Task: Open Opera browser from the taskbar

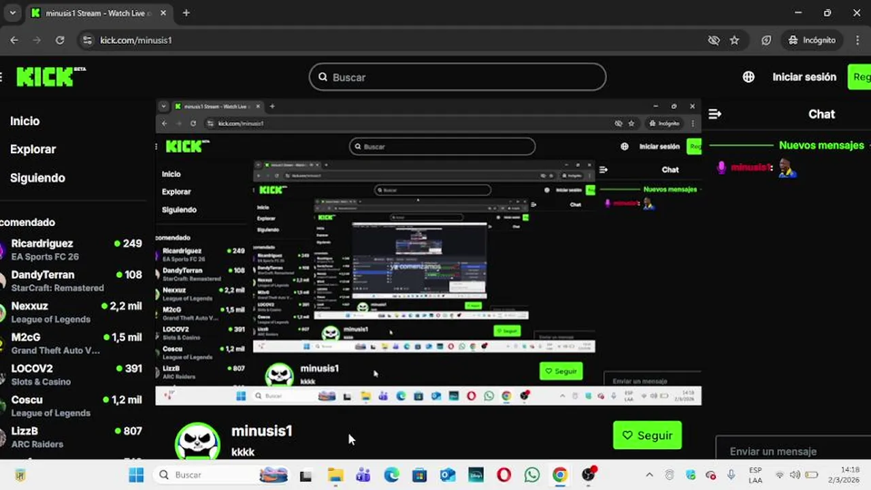Action: click(x=504, y=475)
